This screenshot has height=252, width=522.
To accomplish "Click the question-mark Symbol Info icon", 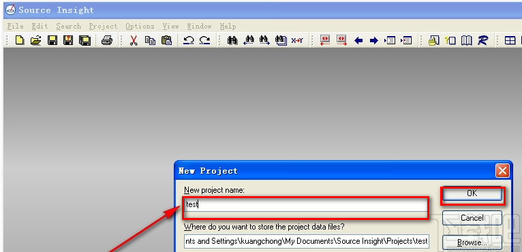I will point(450,41).
